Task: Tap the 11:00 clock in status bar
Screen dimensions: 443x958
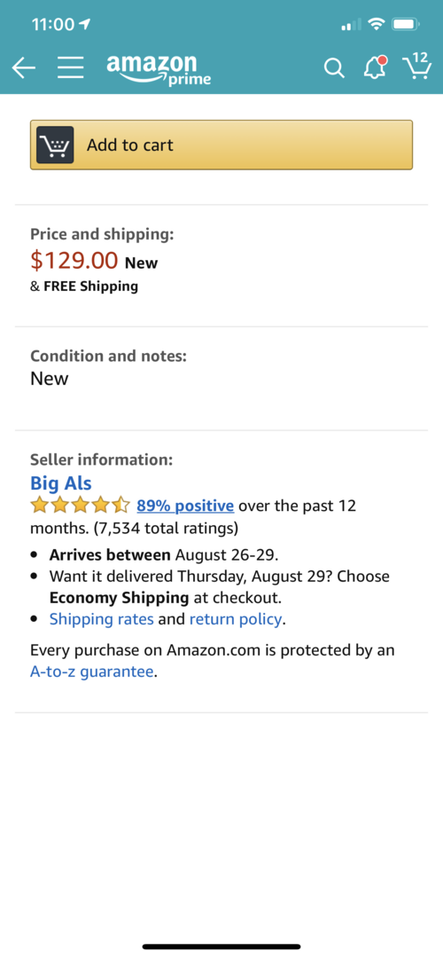Action: 52,25
